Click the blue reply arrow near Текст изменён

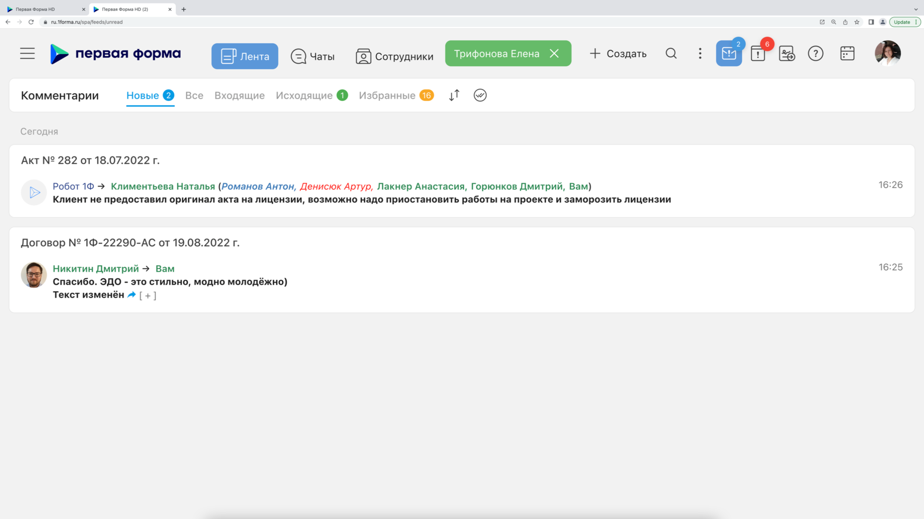[x=131, y=295]
